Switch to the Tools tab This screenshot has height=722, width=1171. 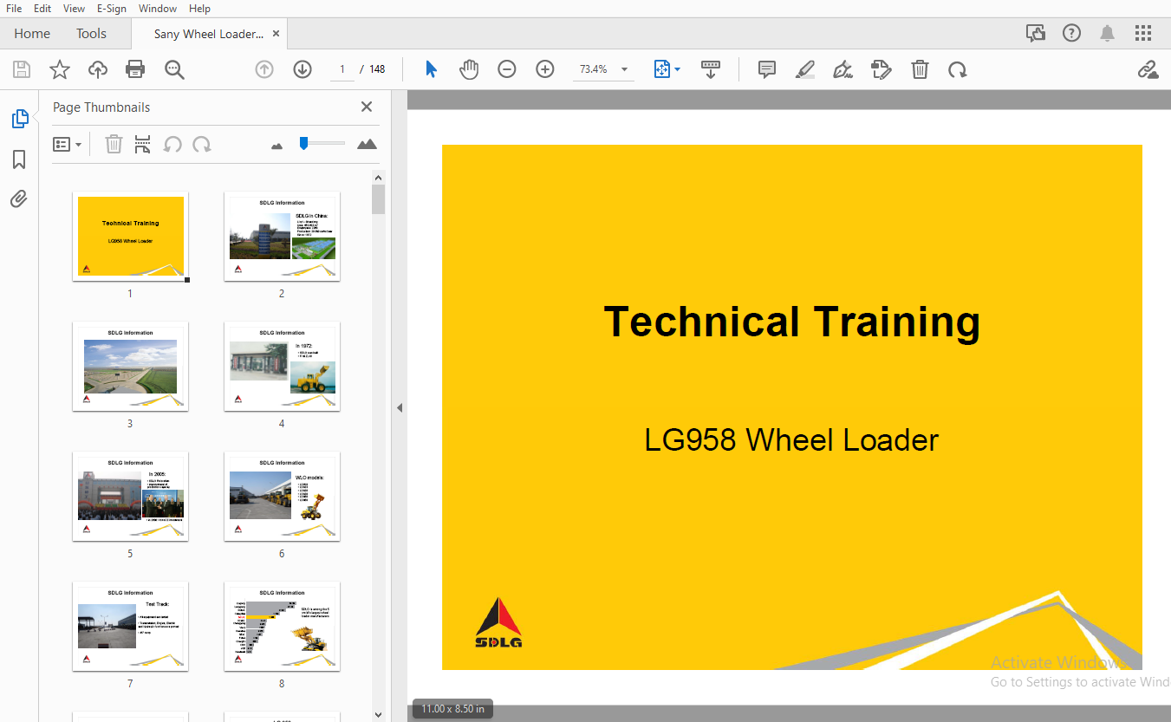(91, 34)
